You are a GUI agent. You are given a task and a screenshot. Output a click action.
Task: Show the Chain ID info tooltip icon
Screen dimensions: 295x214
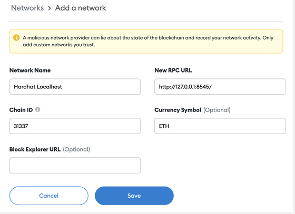click(x=37, y=109)
